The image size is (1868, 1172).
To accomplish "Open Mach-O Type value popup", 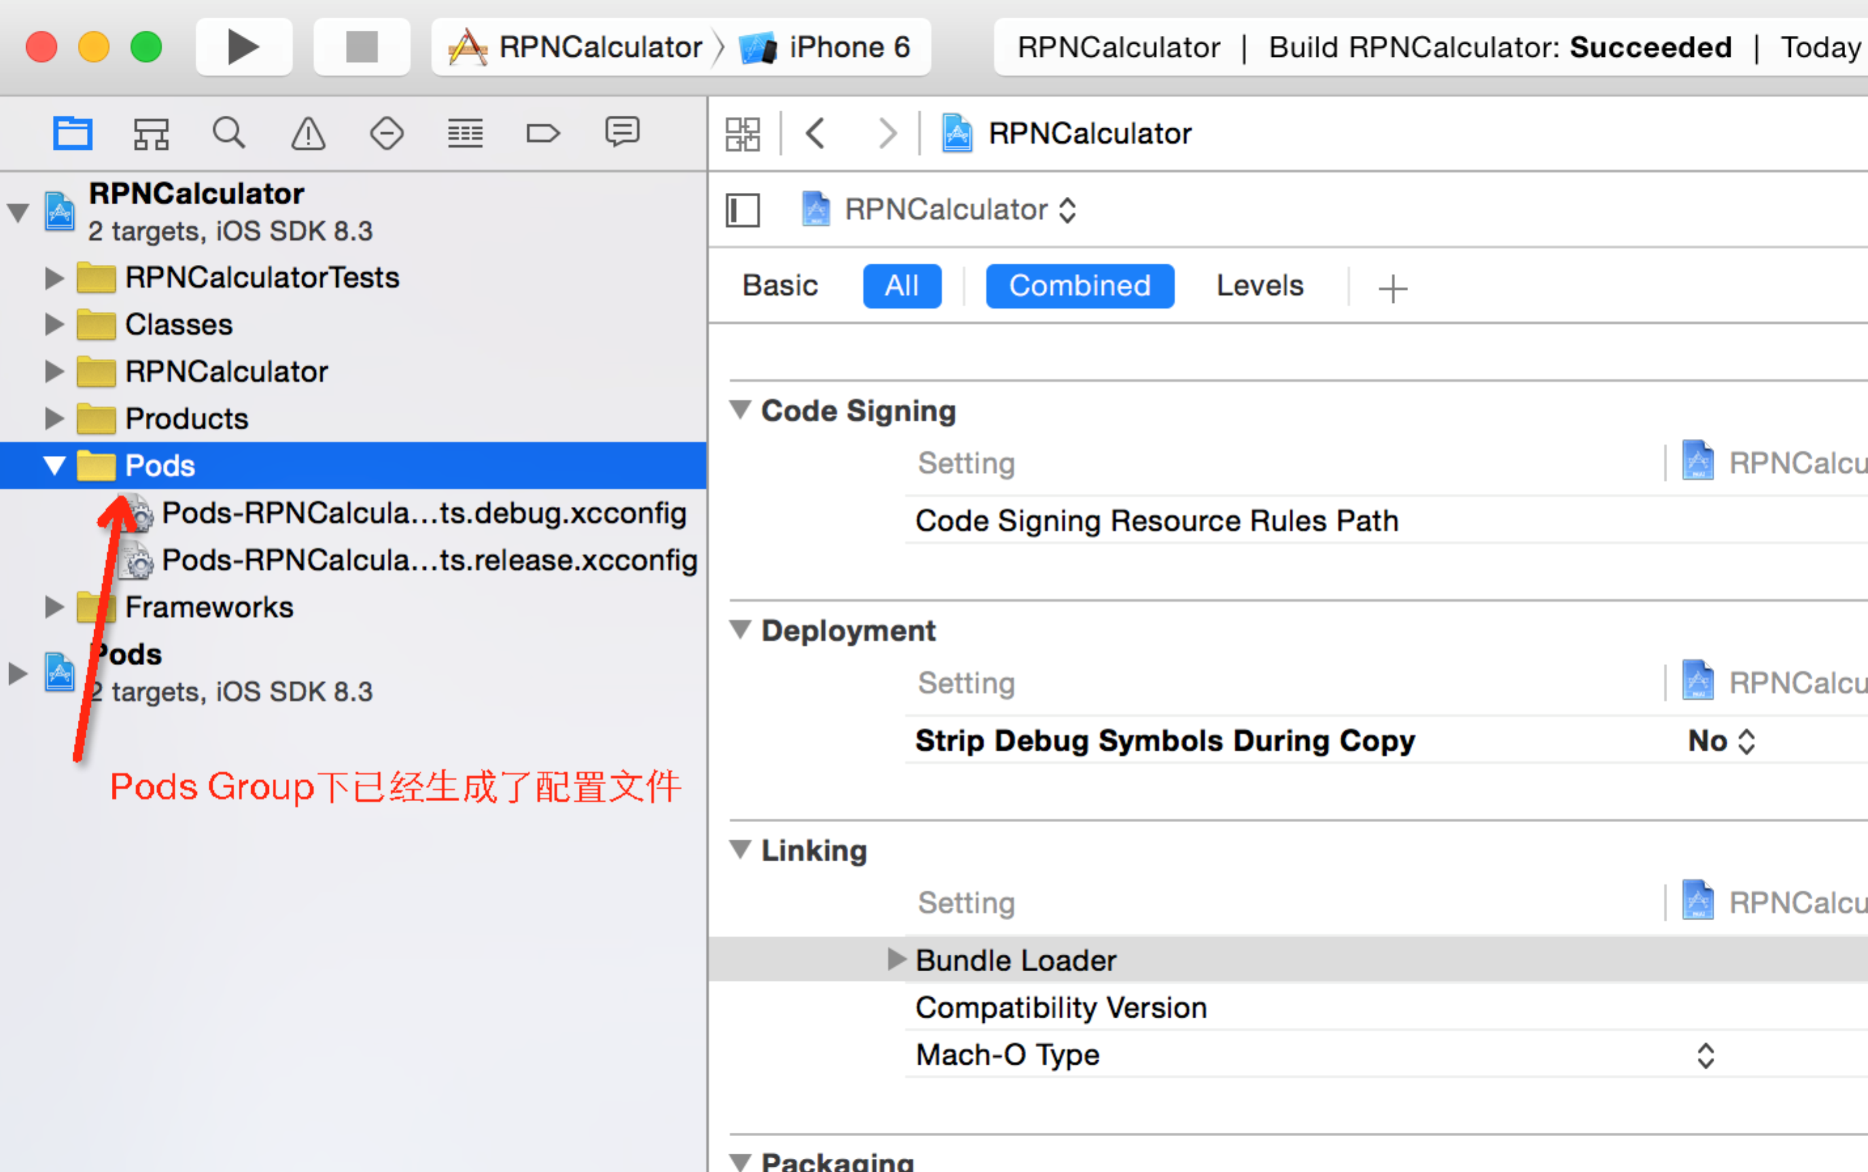I will [x=1706, y=1056].
